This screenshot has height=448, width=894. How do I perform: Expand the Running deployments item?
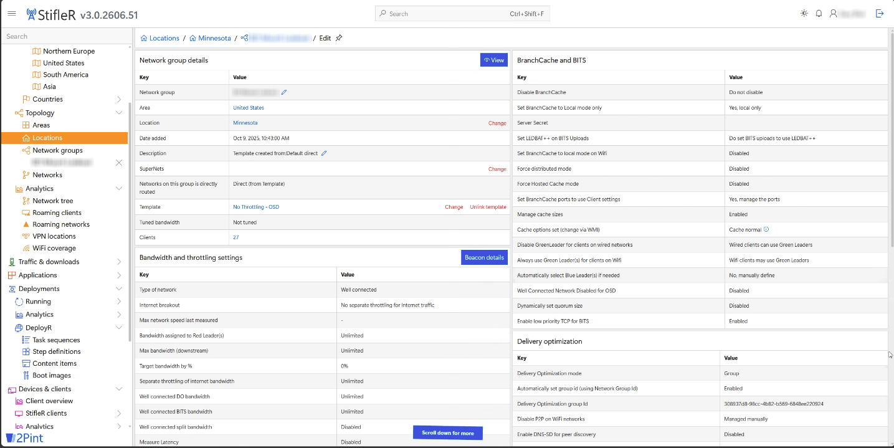[x=119, y=302]
